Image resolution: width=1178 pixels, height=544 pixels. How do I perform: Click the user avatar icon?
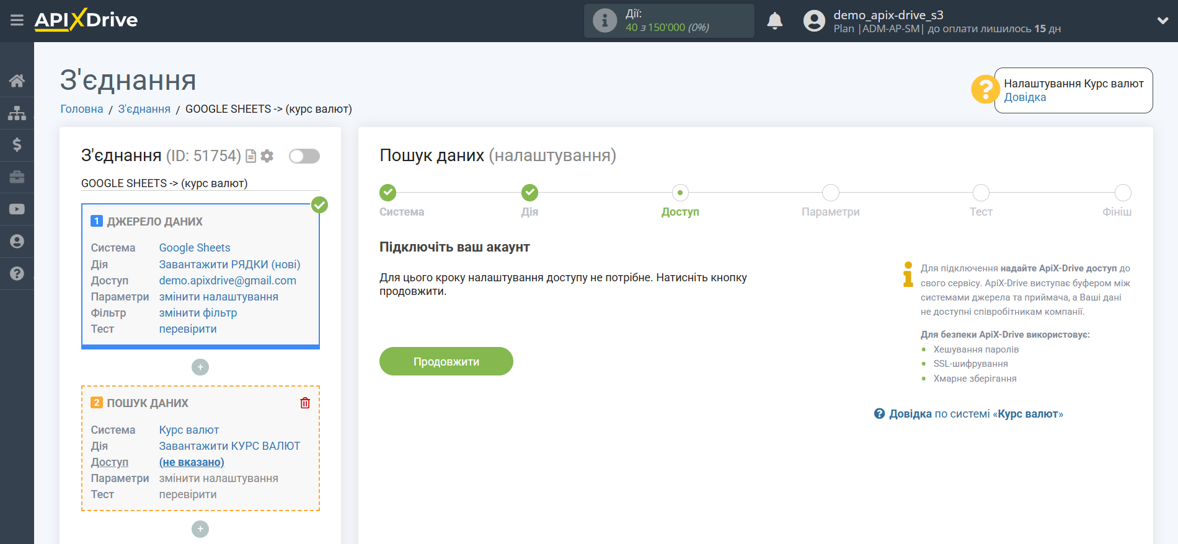pyautogui.click(x=814, y=21)
